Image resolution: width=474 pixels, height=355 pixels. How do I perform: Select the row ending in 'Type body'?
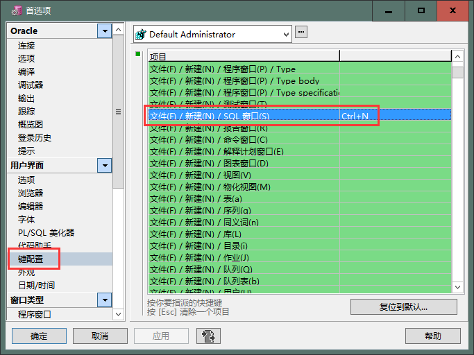(300, 80)
